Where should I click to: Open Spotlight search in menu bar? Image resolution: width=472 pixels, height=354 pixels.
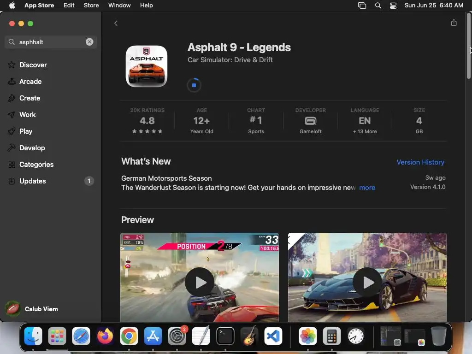(378, 6)
